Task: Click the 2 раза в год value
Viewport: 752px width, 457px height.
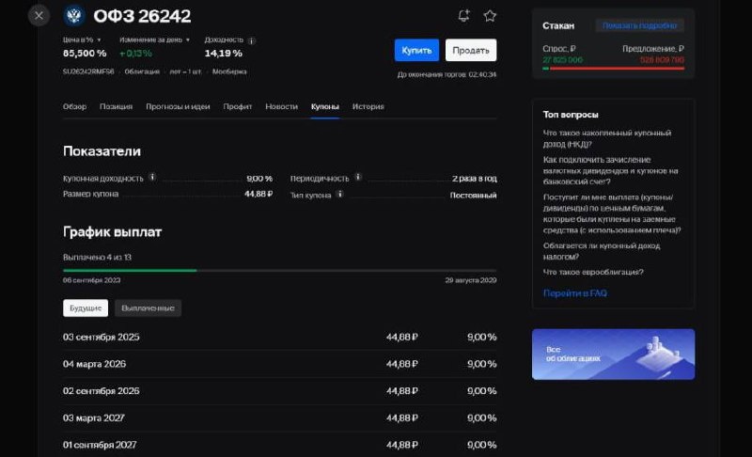Action: click(475, 179)
